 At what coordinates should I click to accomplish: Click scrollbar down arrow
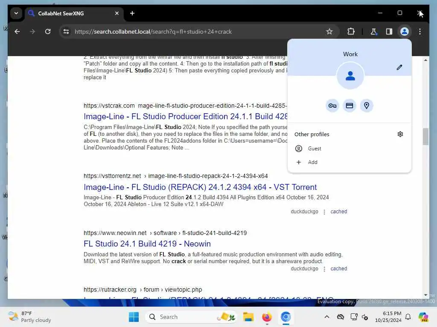click(x=425, y=295)
